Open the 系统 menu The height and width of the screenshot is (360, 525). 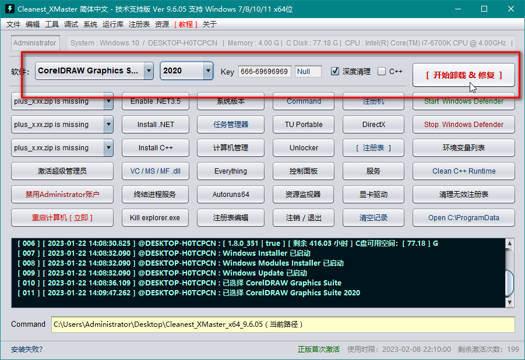click(x=90, y=24)
